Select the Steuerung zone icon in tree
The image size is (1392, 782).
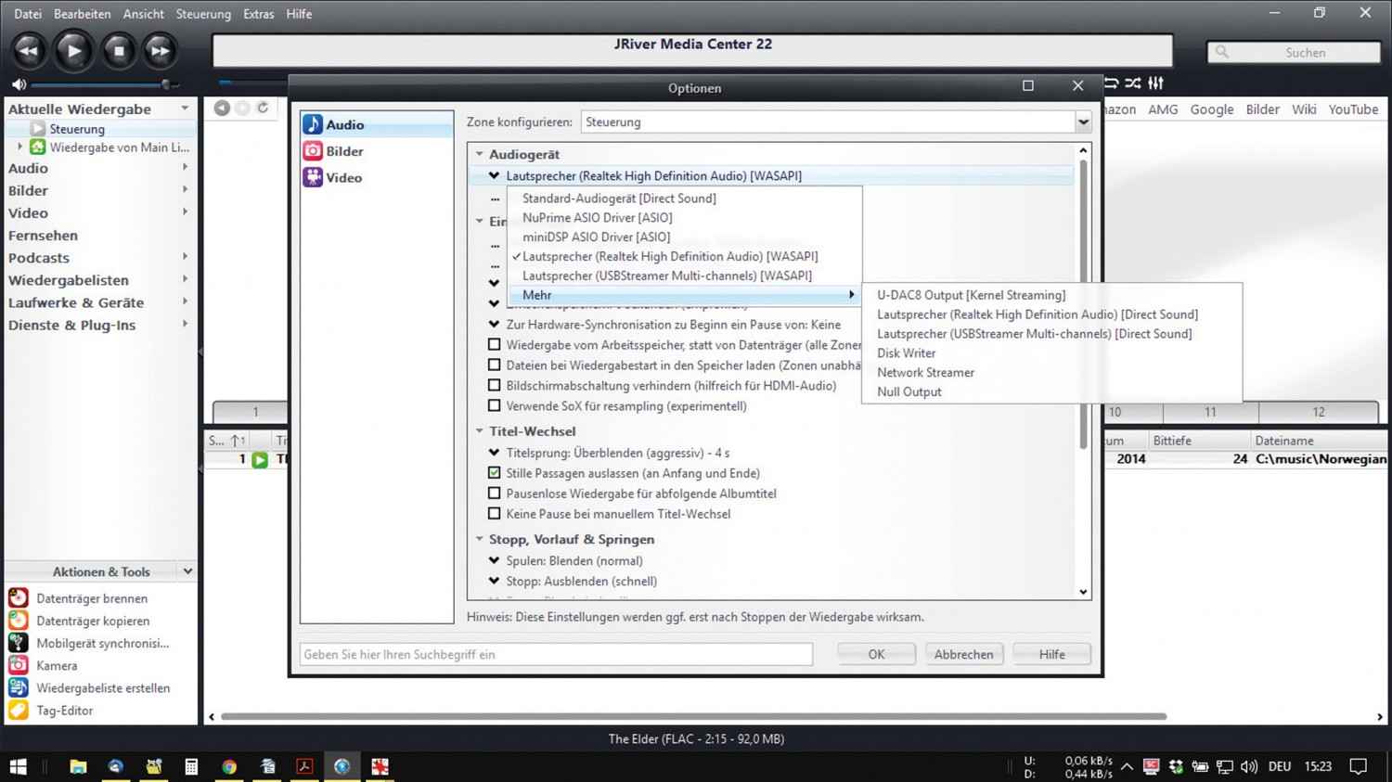(38, 129)
